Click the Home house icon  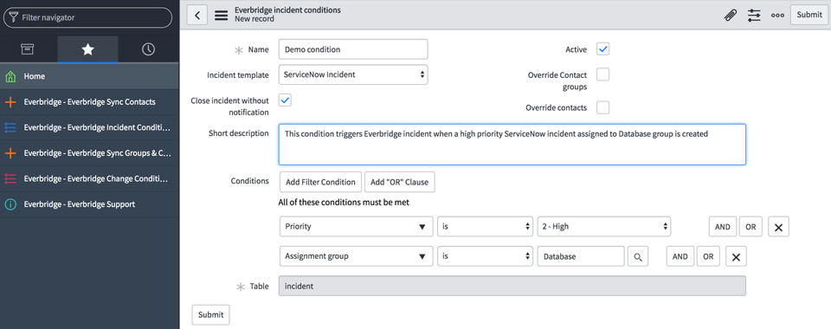(x=10, y=77)
